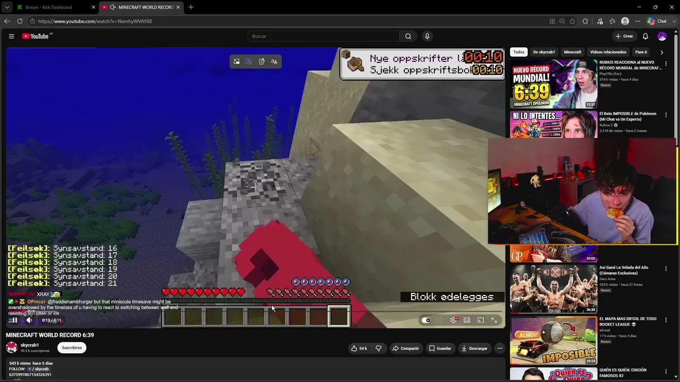Subscribe with the Suscribirse button
Screen dimensions: 680x382
click(72, 348)
